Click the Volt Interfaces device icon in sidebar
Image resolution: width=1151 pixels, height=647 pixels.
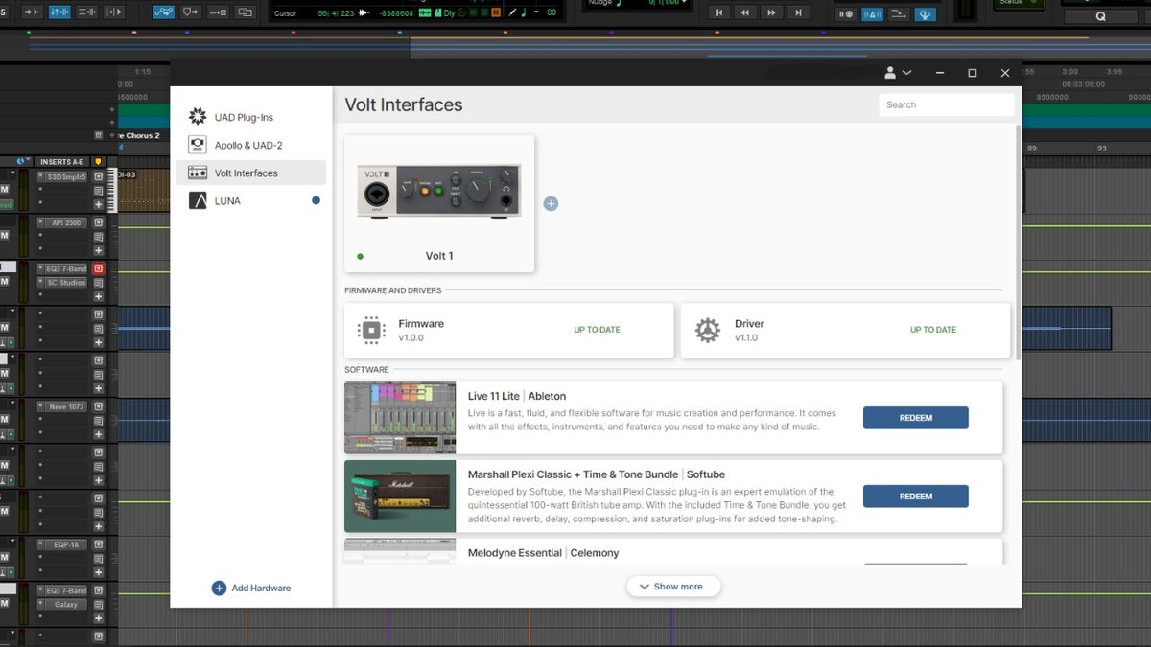(198, 173)
